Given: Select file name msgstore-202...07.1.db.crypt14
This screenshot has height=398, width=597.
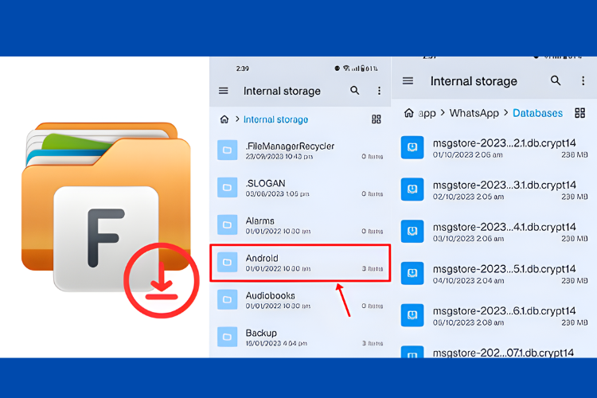Looking at the screenshot, I should click(503, 353).
